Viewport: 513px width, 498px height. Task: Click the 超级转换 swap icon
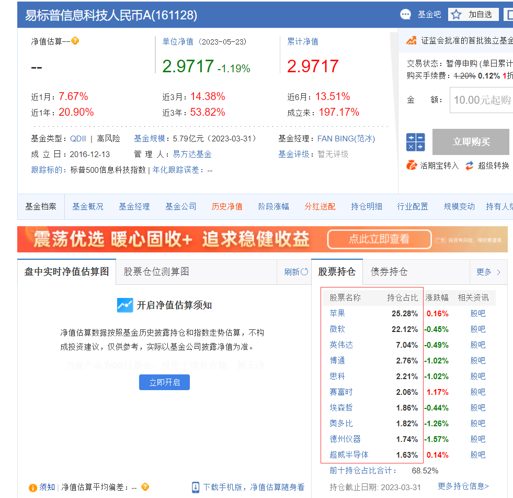point(469,165)
